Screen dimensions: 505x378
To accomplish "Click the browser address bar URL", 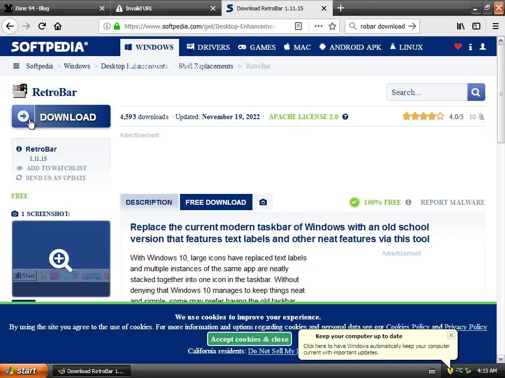I will [200, 26].
